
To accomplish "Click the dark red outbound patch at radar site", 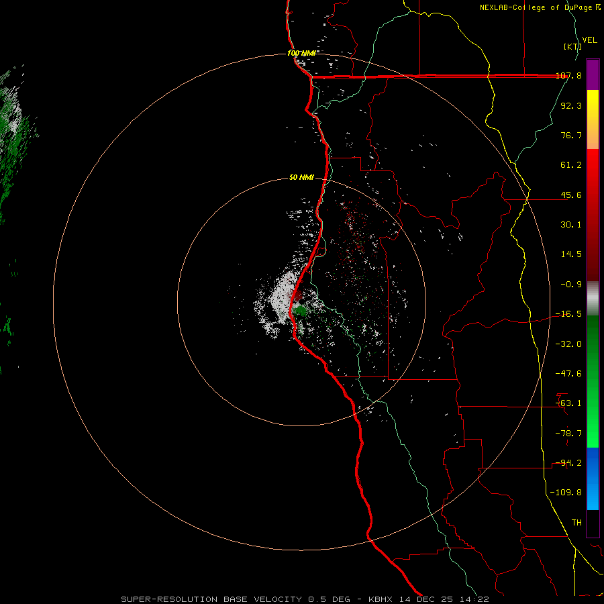I will (298, 296).
